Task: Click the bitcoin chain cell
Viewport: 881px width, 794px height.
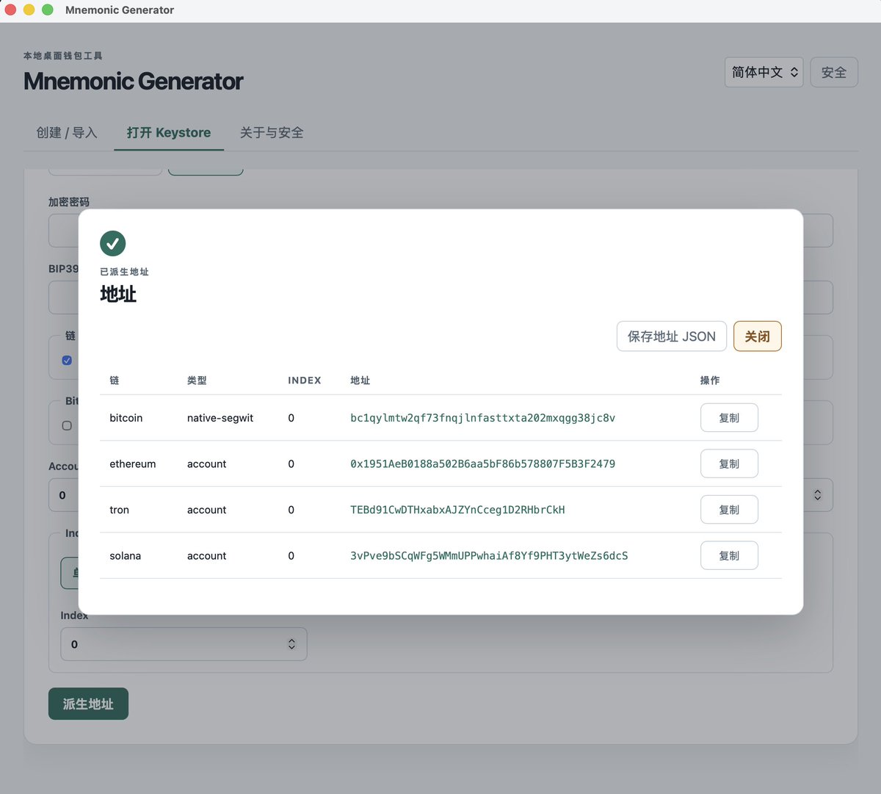Action: pyautogui.click(x=126, y=418)
